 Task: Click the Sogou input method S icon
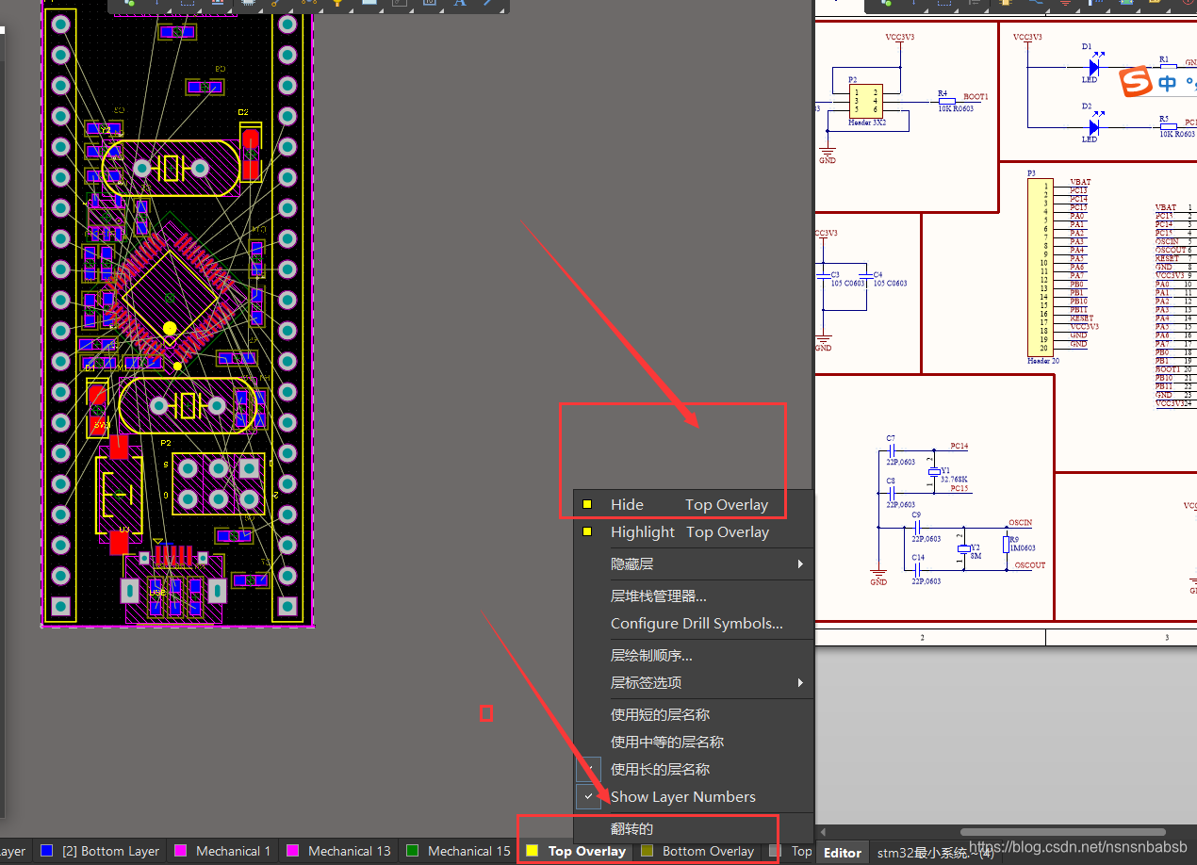coord(1137,83)
